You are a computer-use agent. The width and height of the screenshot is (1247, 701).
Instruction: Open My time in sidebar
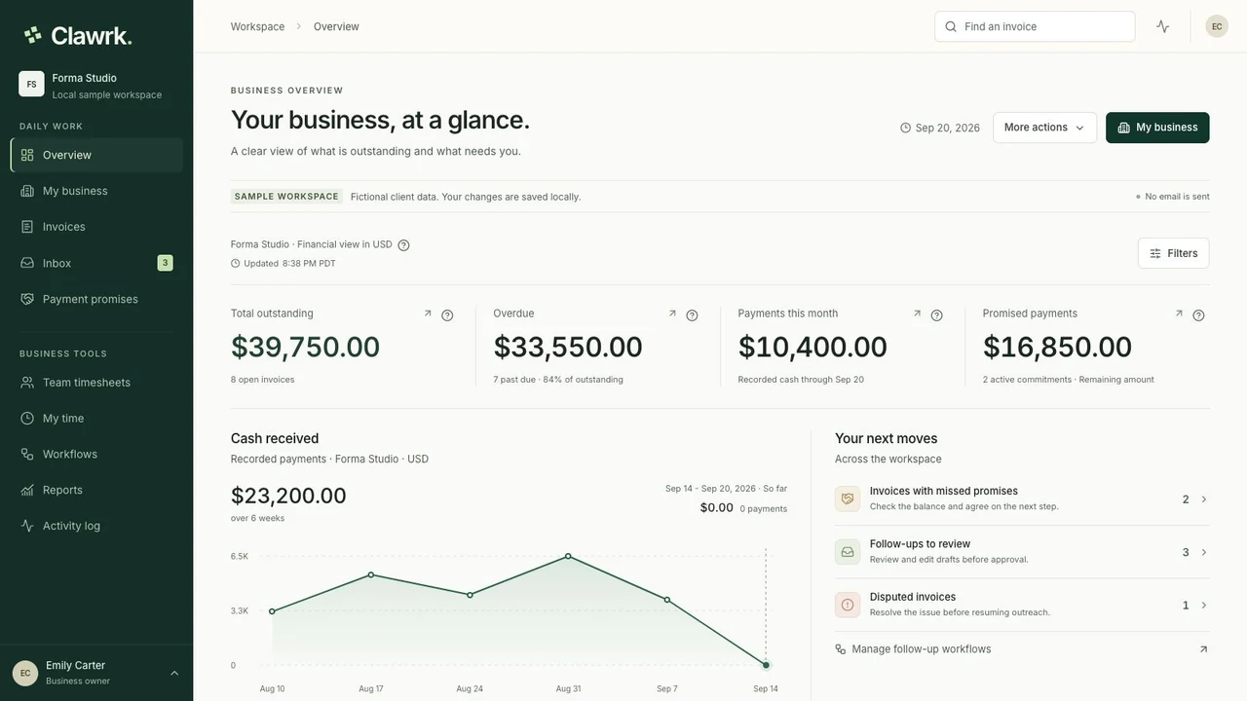pyautogui.click(x=96, y=419)
